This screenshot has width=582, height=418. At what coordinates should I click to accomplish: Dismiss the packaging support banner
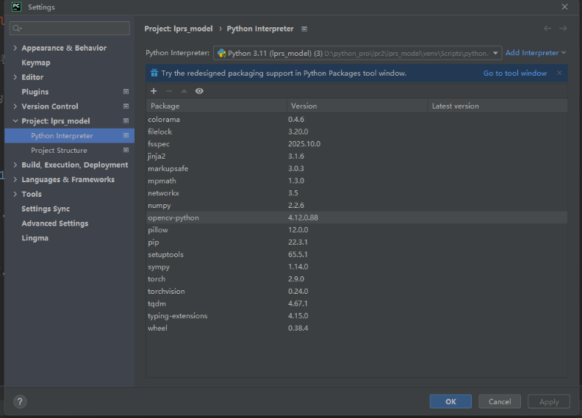559,73
